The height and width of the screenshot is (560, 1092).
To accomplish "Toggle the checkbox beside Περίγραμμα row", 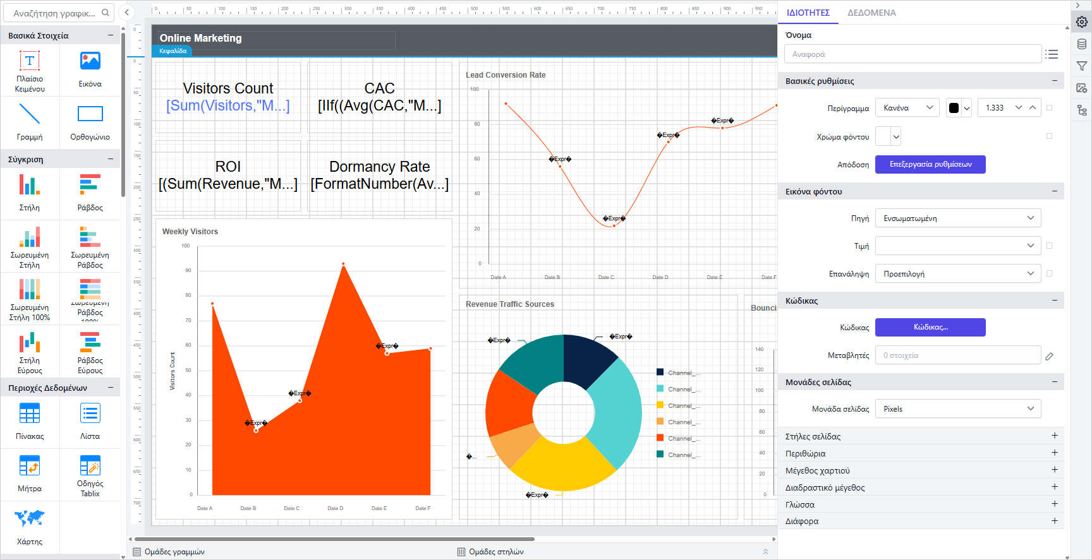I will click(1050, 108).
